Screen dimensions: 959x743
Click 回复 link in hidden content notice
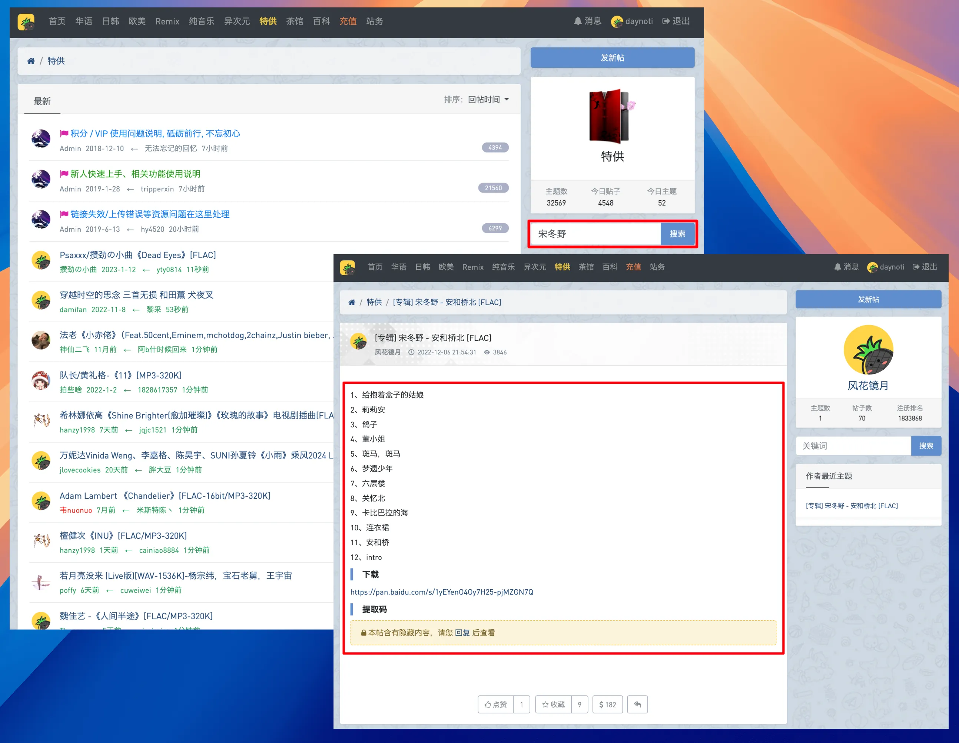coord(462,632)
